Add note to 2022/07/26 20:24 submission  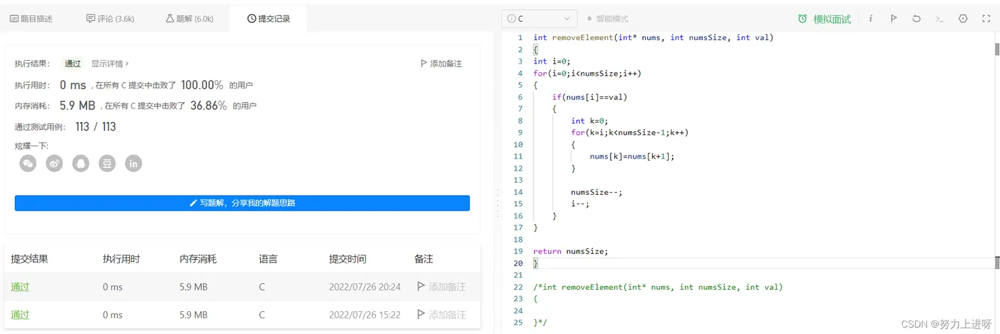441,287
